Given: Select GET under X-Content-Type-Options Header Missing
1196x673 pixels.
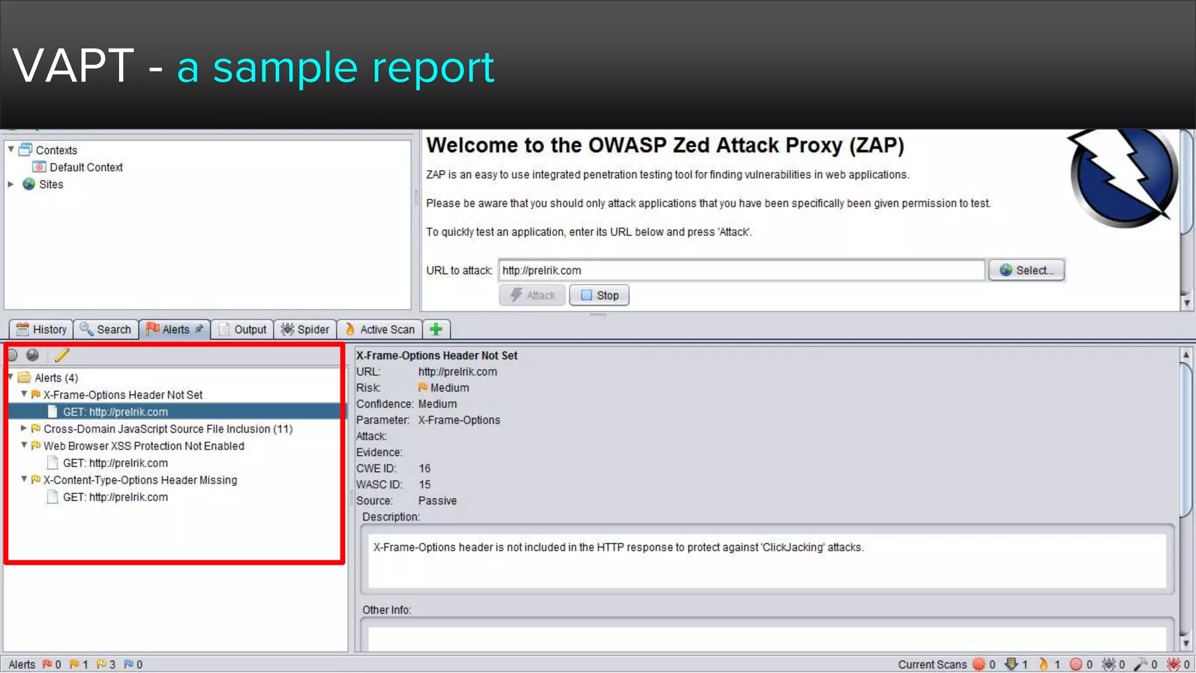Looking at the screenshot, I should (x=115, y=497).
